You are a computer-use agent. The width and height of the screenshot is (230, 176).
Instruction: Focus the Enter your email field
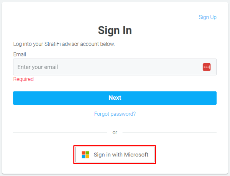coord(107,67)
